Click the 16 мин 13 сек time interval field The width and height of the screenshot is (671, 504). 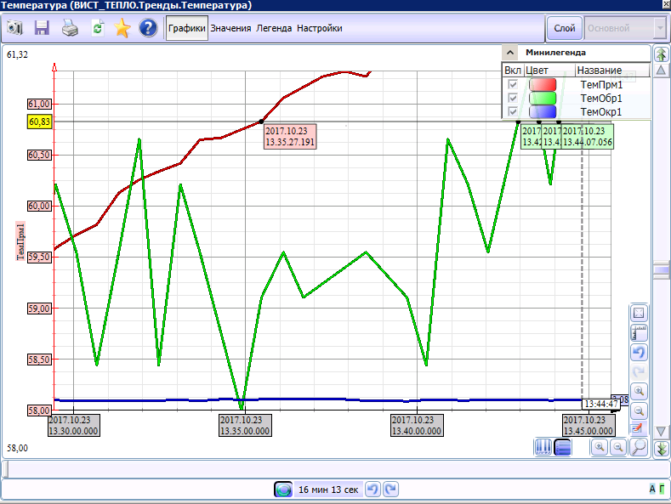tap(327, 490)
